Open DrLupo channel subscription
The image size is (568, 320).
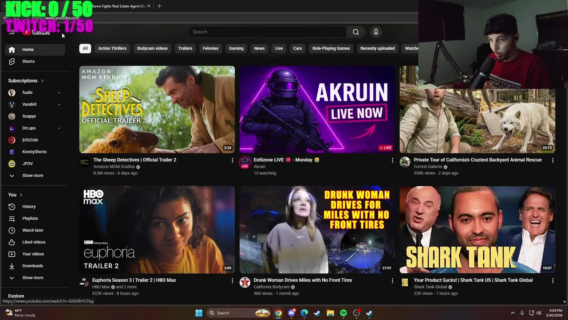35,128
